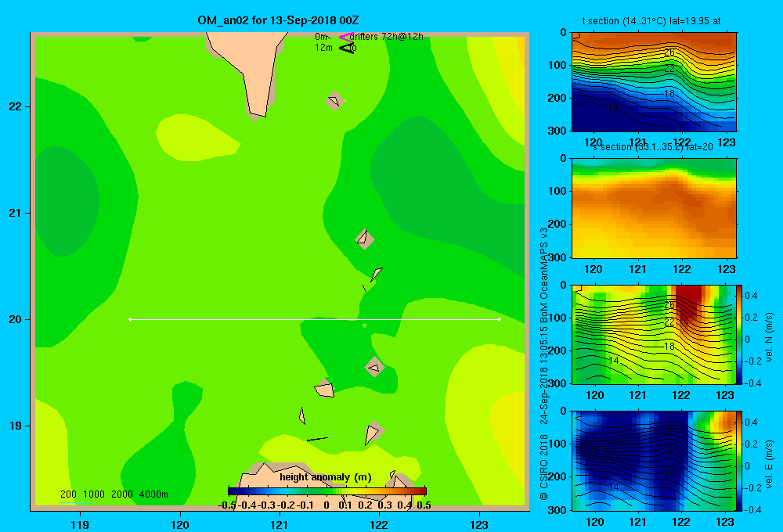Image resolution: width=783 pixels, height=532 pixels.
Task: Click the '18' contour label in vel. N section
Action: pos(669,347)
